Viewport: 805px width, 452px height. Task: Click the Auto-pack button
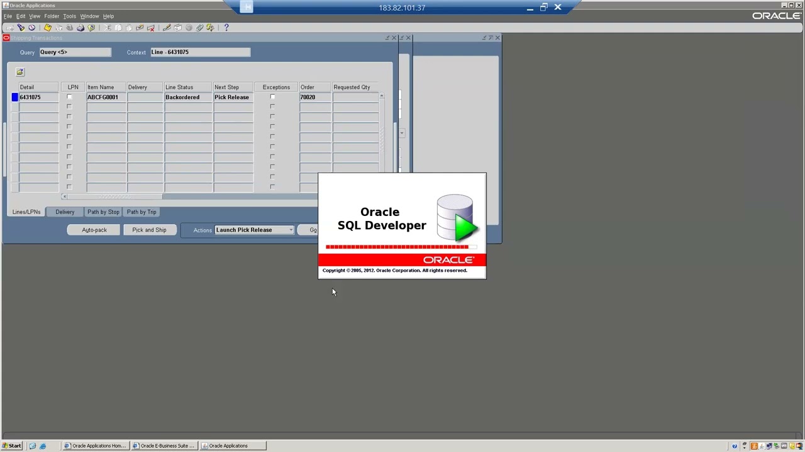click(x=94, y=230)
